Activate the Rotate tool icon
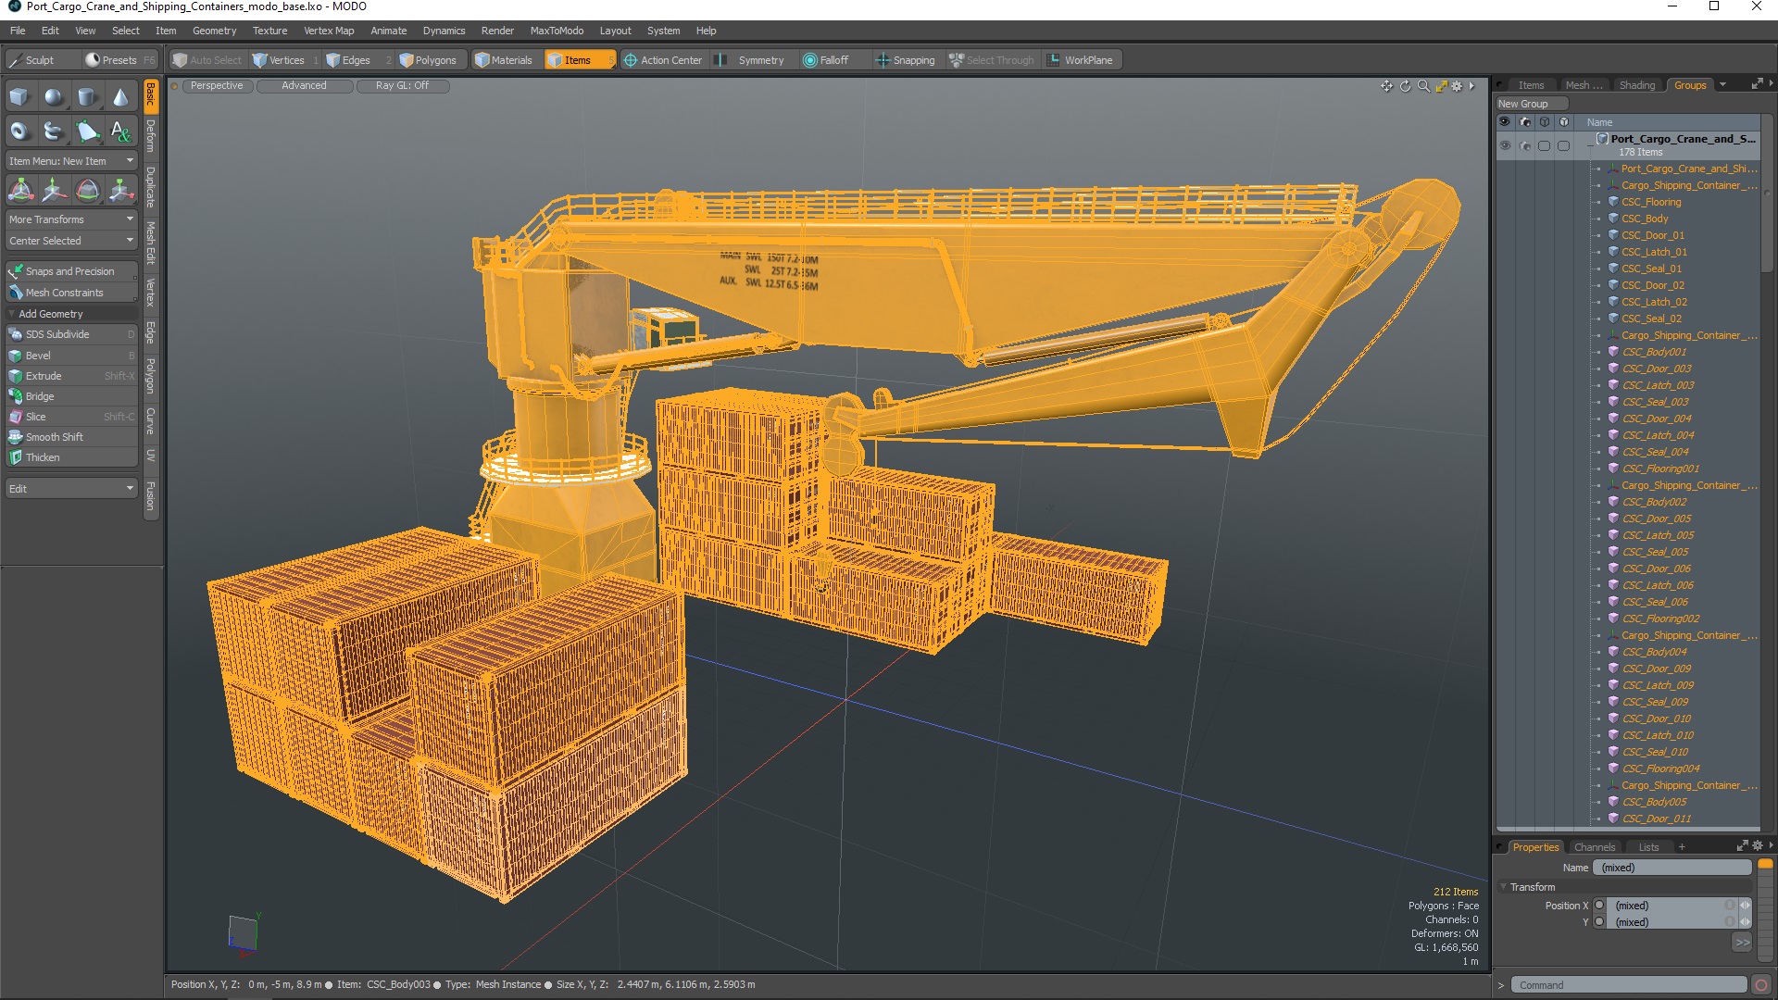 coord(87,191)
